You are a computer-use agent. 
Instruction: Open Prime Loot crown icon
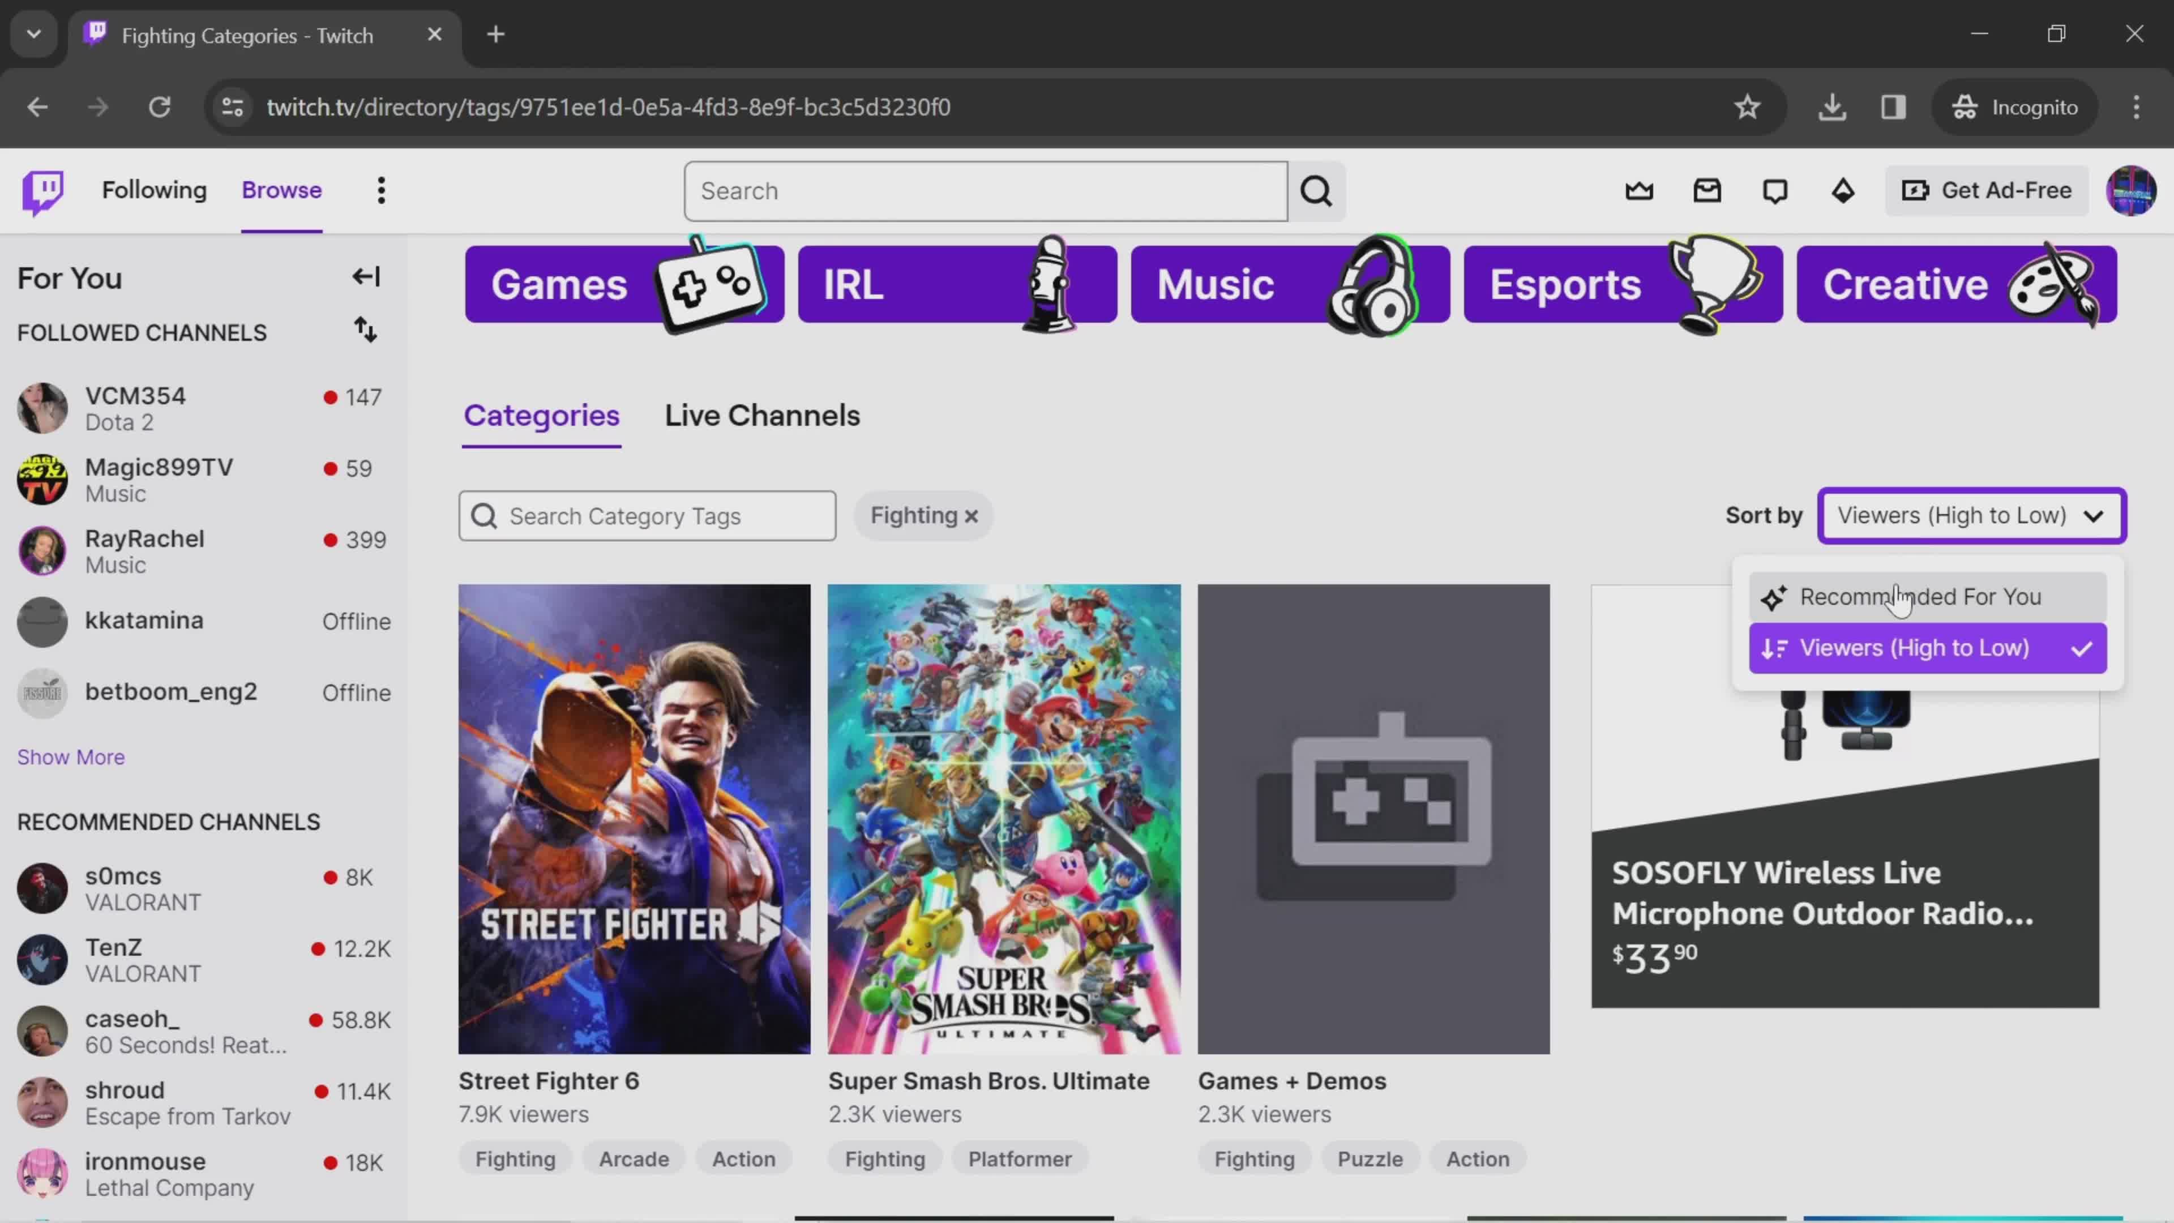pyautogui.click(x=1639, y=191)
